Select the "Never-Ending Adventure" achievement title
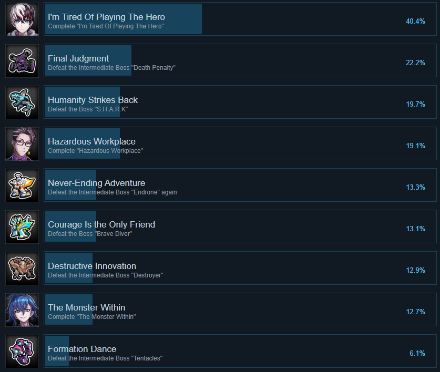Screen dimensions: 440x372 97,183
